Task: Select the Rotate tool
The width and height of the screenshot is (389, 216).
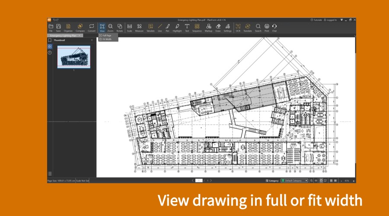Action: coord(120,28)
